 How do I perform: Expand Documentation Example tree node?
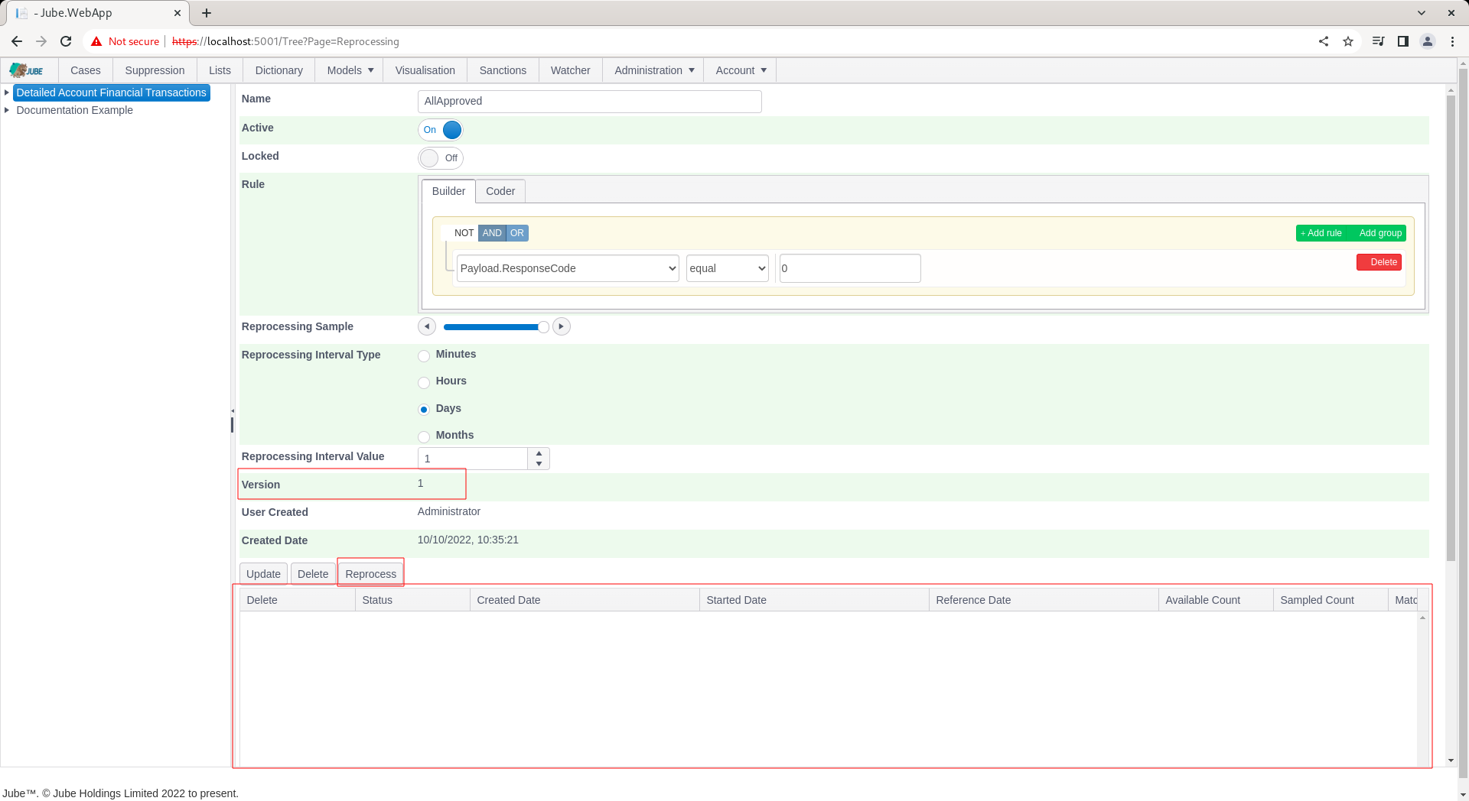coord(7,110)
